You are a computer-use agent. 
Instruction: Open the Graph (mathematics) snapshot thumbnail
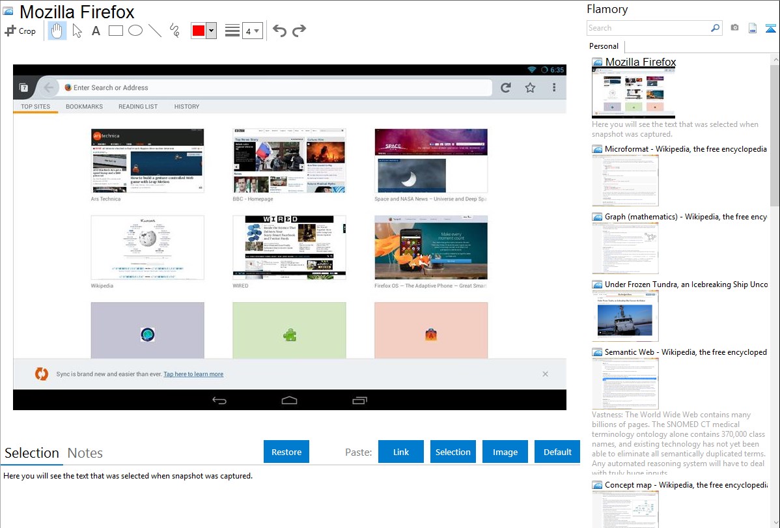click(x=625, y=248)
